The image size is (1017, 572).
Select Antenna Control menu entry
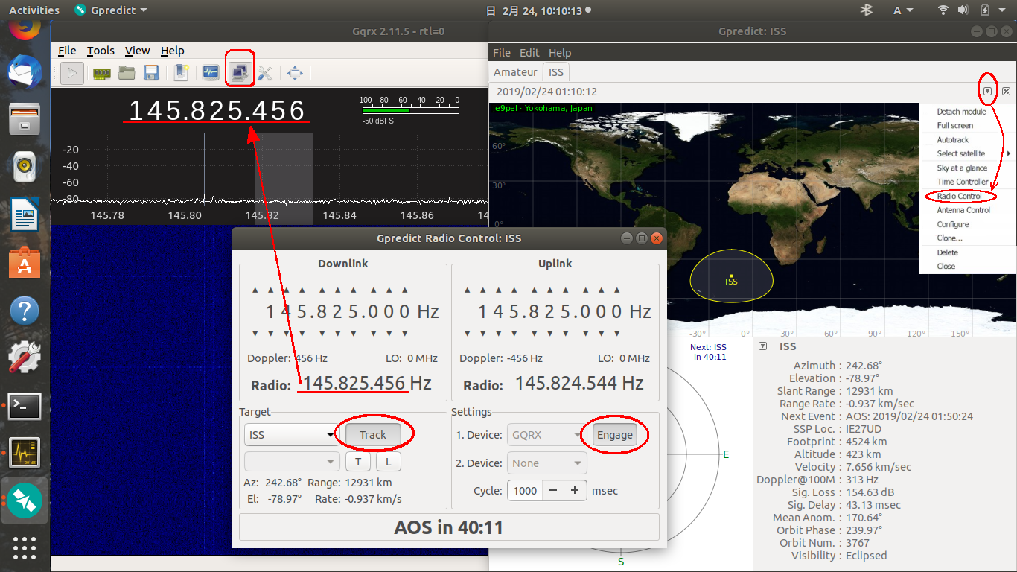[963, 210]
